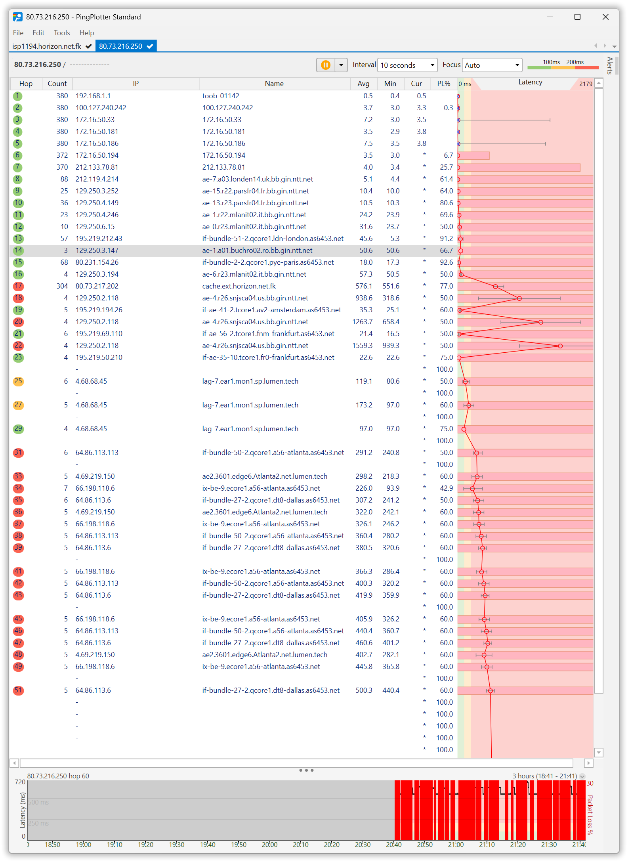Open the dropdown arrow beside pause button
Screen dimensions: 628x862
(341, 65)
